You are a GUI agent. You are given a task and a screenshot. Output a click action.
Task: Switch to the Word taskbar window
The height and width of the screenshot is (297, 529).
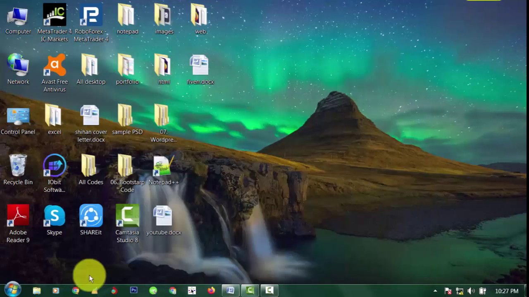pyautogui.click(x=231, y=290)
